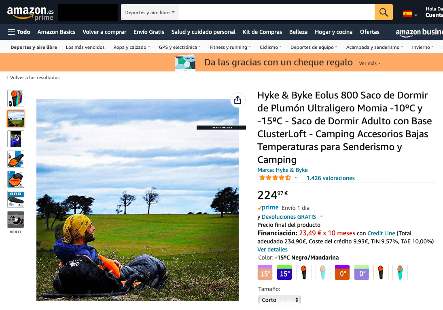Open Kit de Compras menu item
This screenshot has height=310, width=443.
pos(262,32)
